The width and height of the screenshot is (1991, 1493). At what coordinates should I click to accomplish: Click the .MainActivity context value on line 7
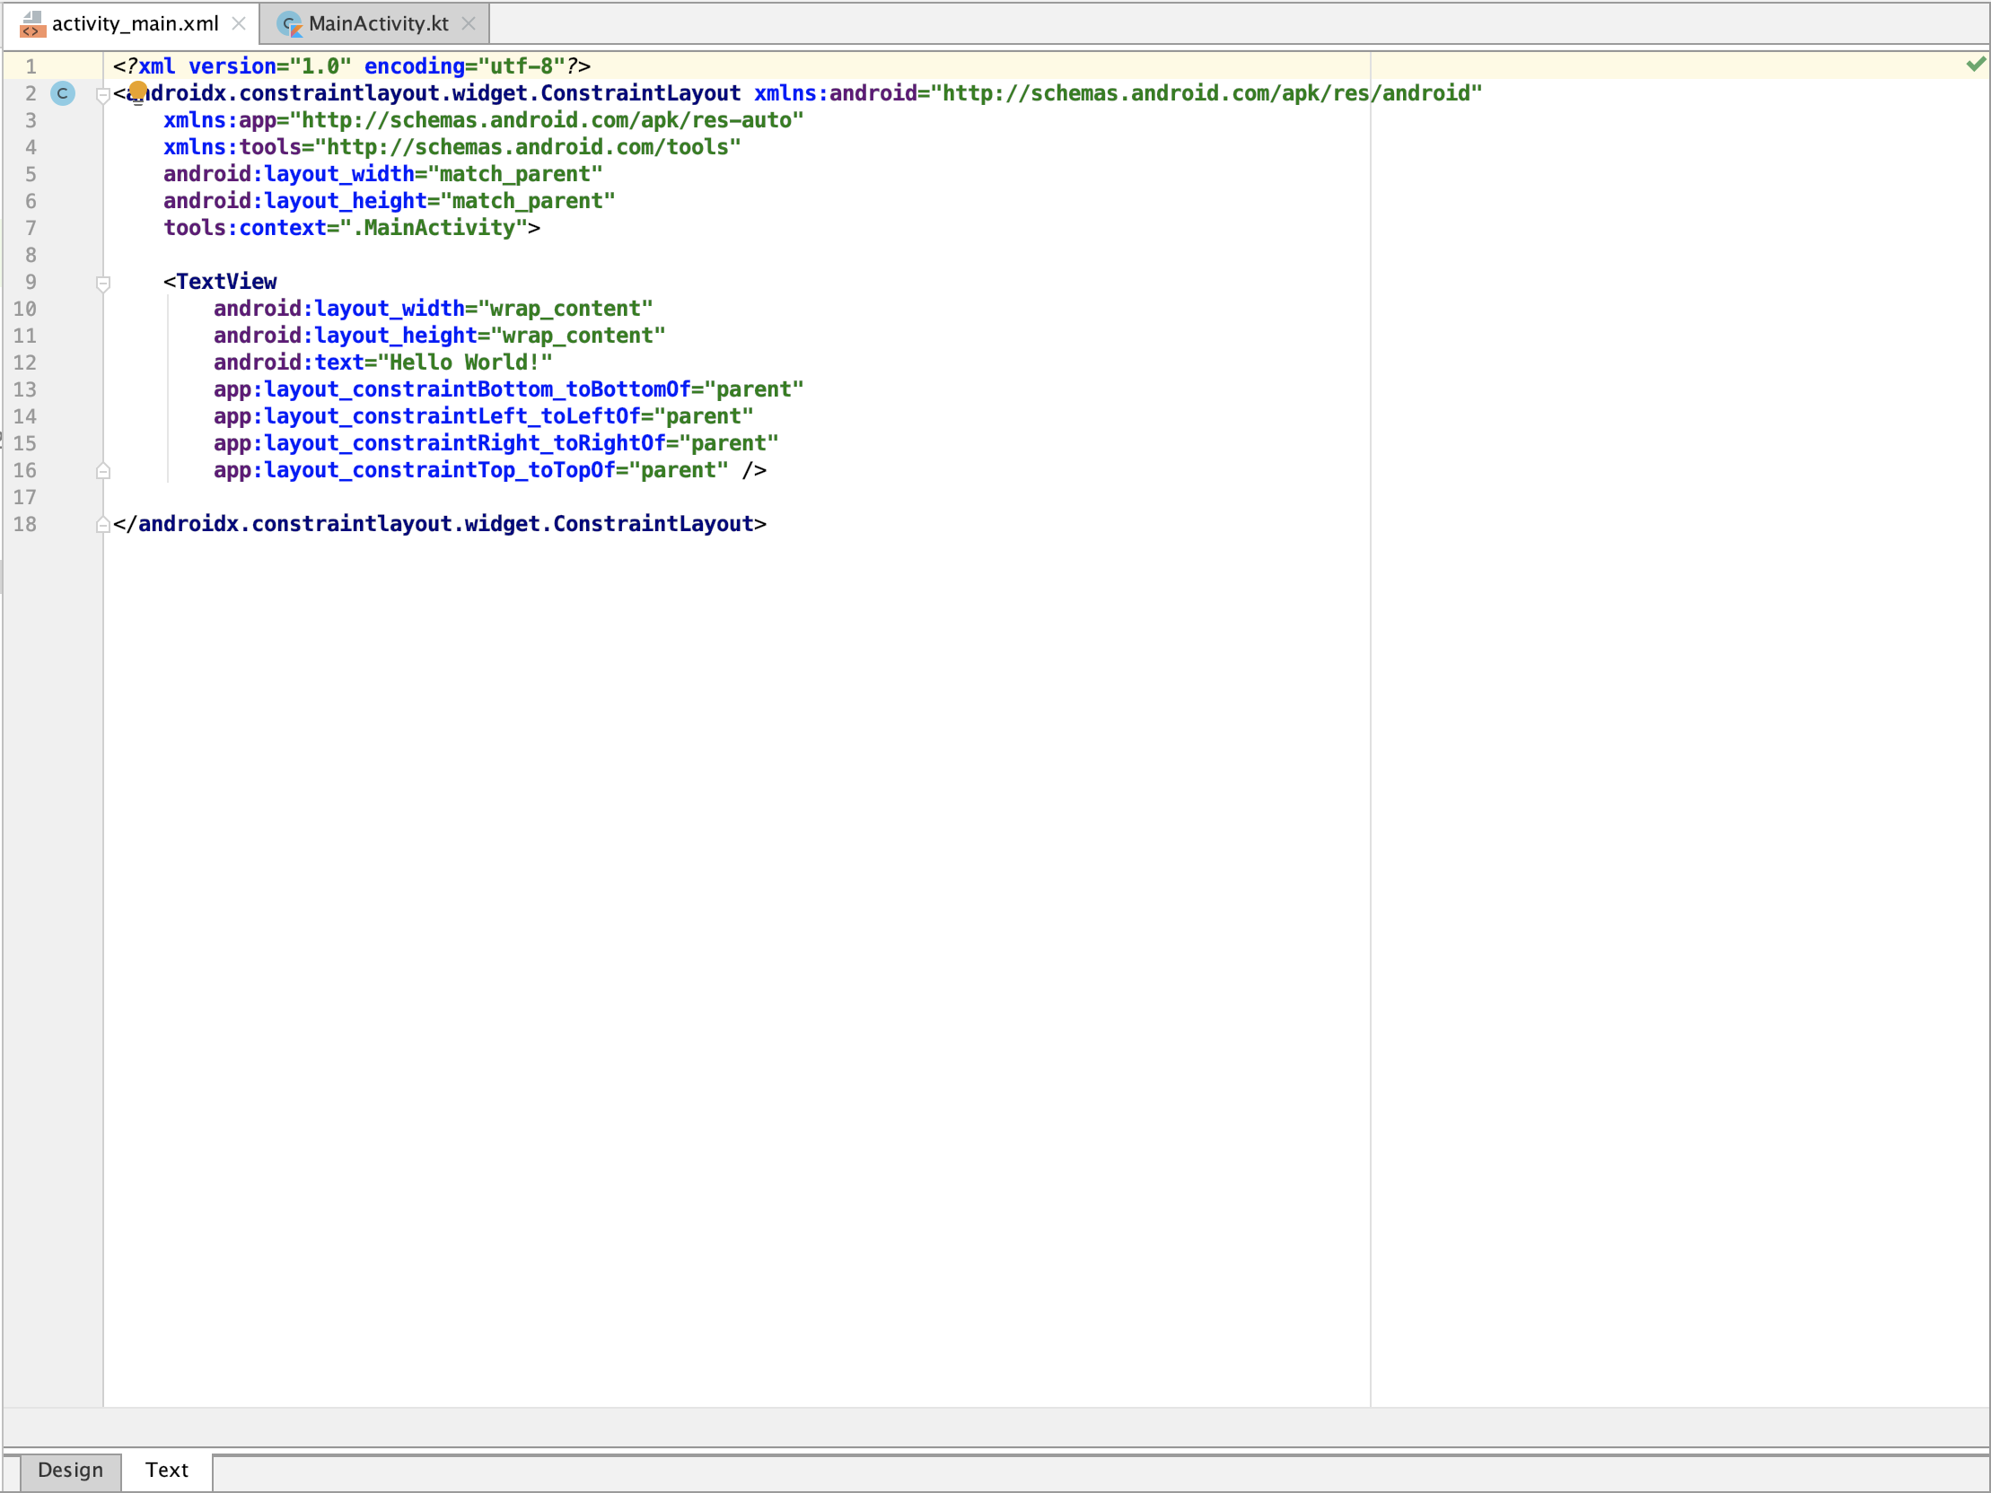click(438, 228)
